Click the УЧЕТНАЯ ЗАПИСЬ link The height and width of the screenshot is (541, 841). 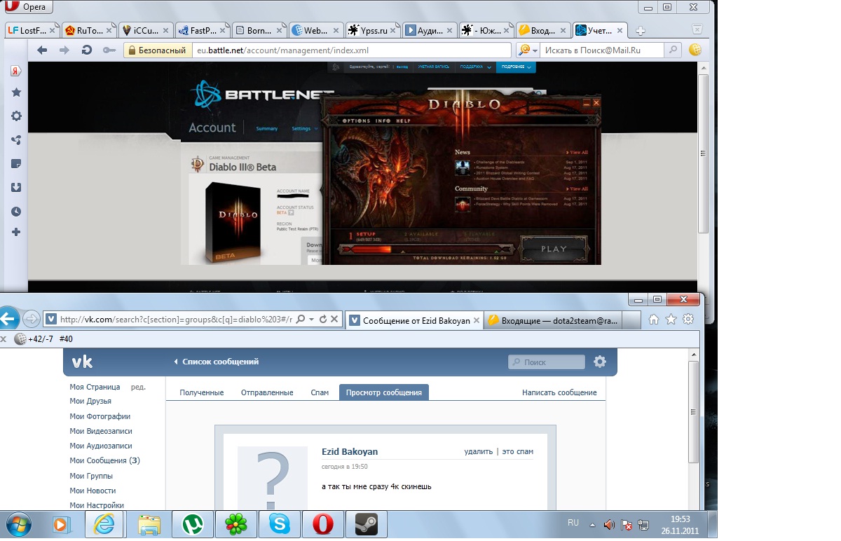433,67
